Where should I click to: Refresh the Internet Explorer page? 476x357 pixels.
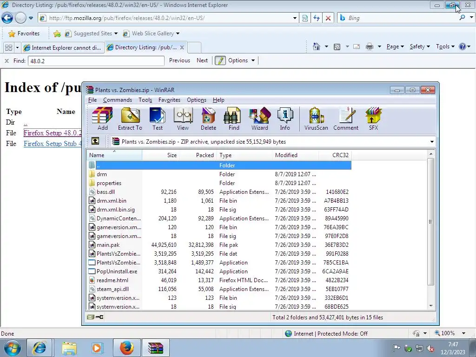pyautogui.click(x=316, y=18)
